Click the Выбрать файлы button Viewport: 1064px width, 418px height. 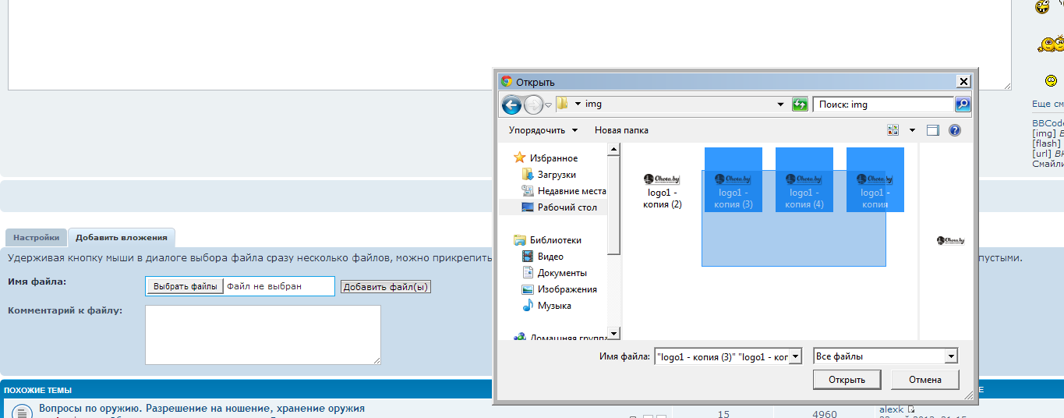(x=185, y=287)
